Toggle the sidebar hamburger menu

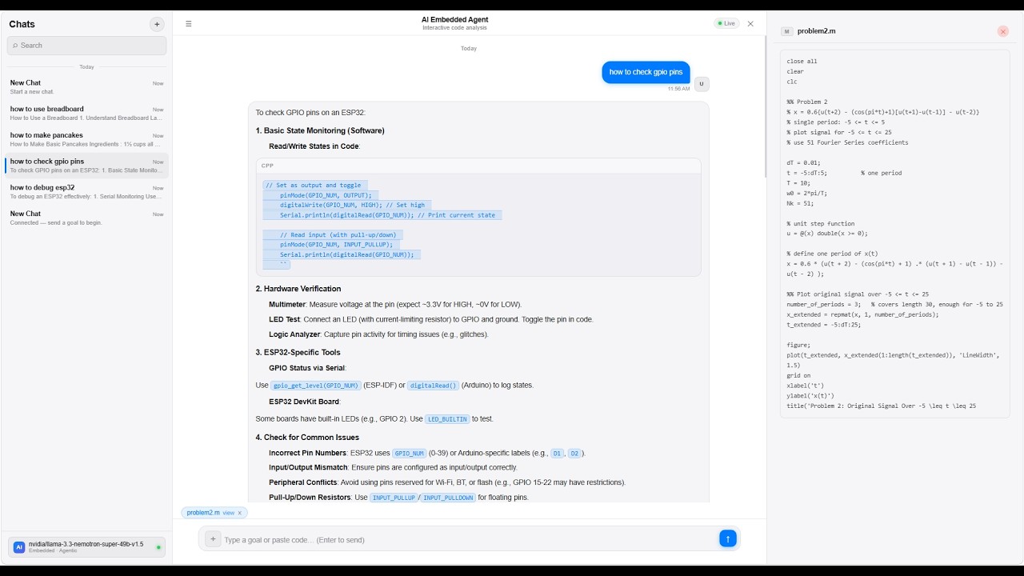click(x=189, y=24)
